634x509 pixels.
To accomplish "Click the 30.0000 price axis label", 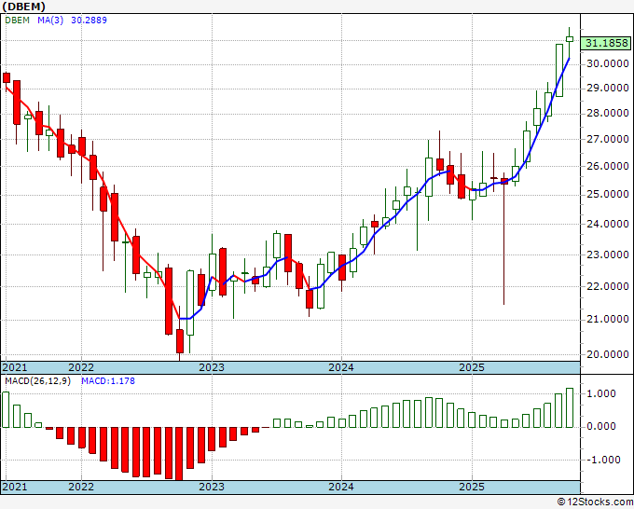I will click(607, 64).
